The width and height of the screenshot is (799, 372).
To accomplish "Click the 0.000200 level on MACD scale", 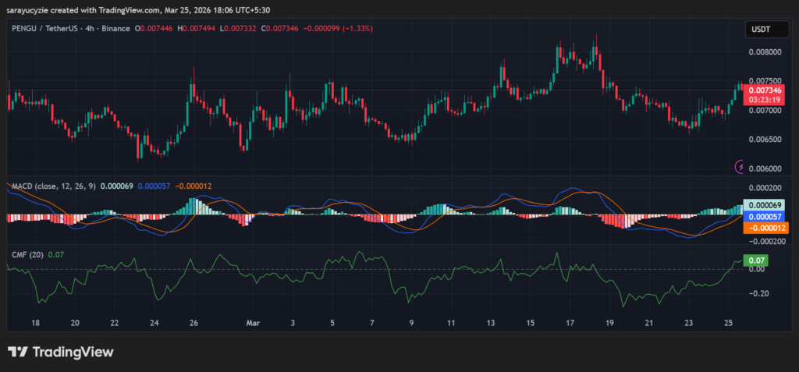I will pyautogui.click(x=765, y=189).
